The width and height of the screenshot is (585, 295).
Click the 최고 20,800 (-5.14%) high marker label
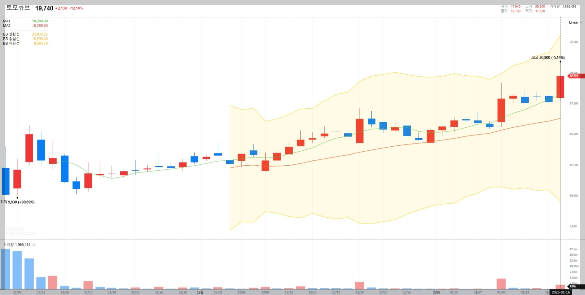(x=548, y=58)
